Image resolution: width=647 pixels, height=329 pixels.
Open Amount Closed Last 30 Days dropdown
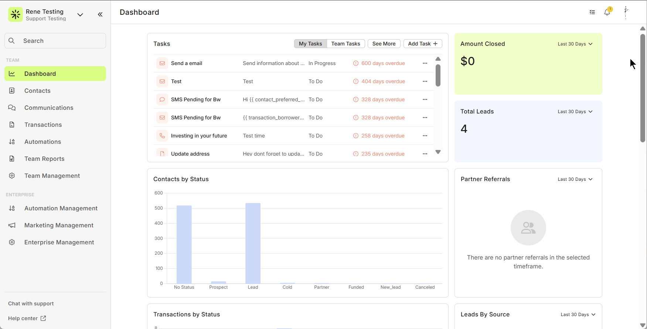coord(575,44)
